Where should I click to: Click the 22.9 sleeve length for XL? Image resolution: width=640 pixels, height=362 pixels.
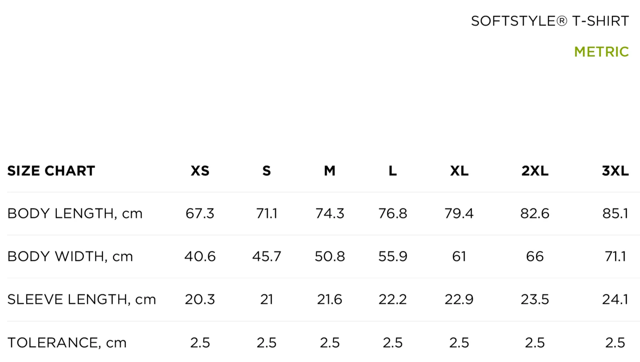(459, 299)
